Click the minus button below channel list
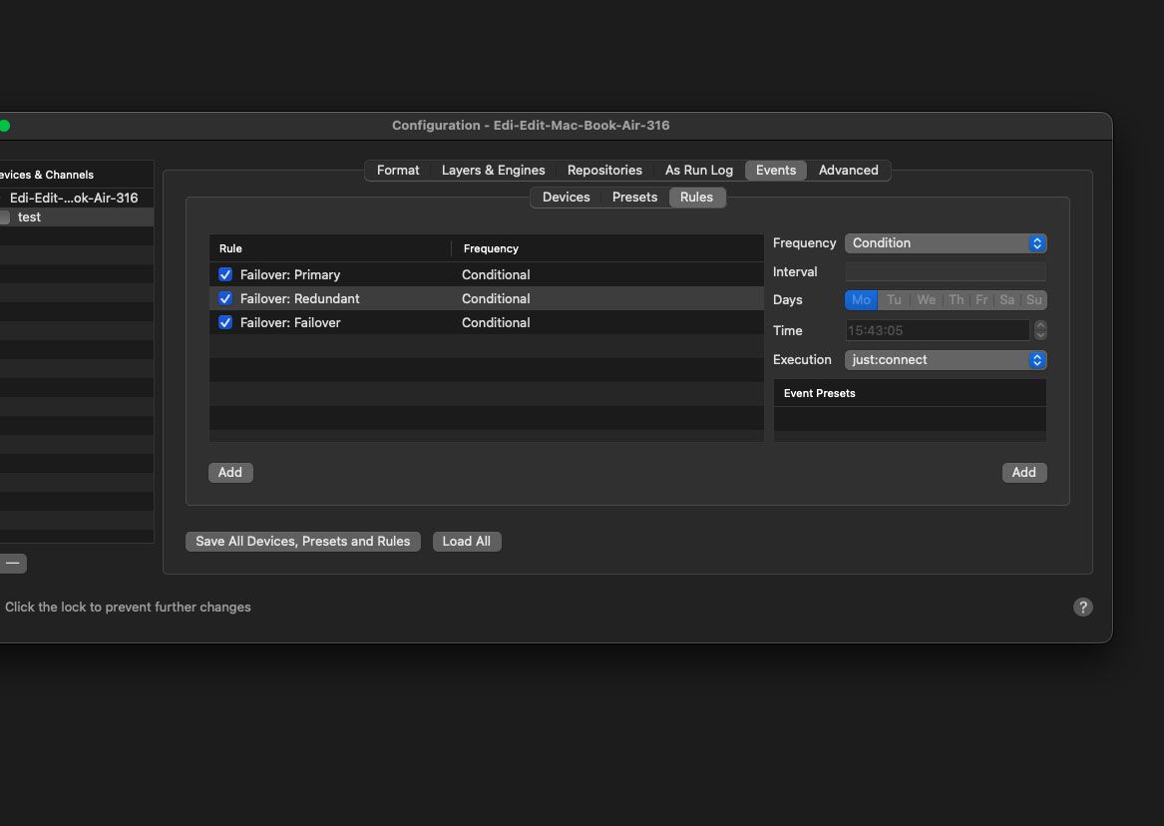Viewport: 1164px width, 826px height. pyautogui.click(x=12, y=563)
